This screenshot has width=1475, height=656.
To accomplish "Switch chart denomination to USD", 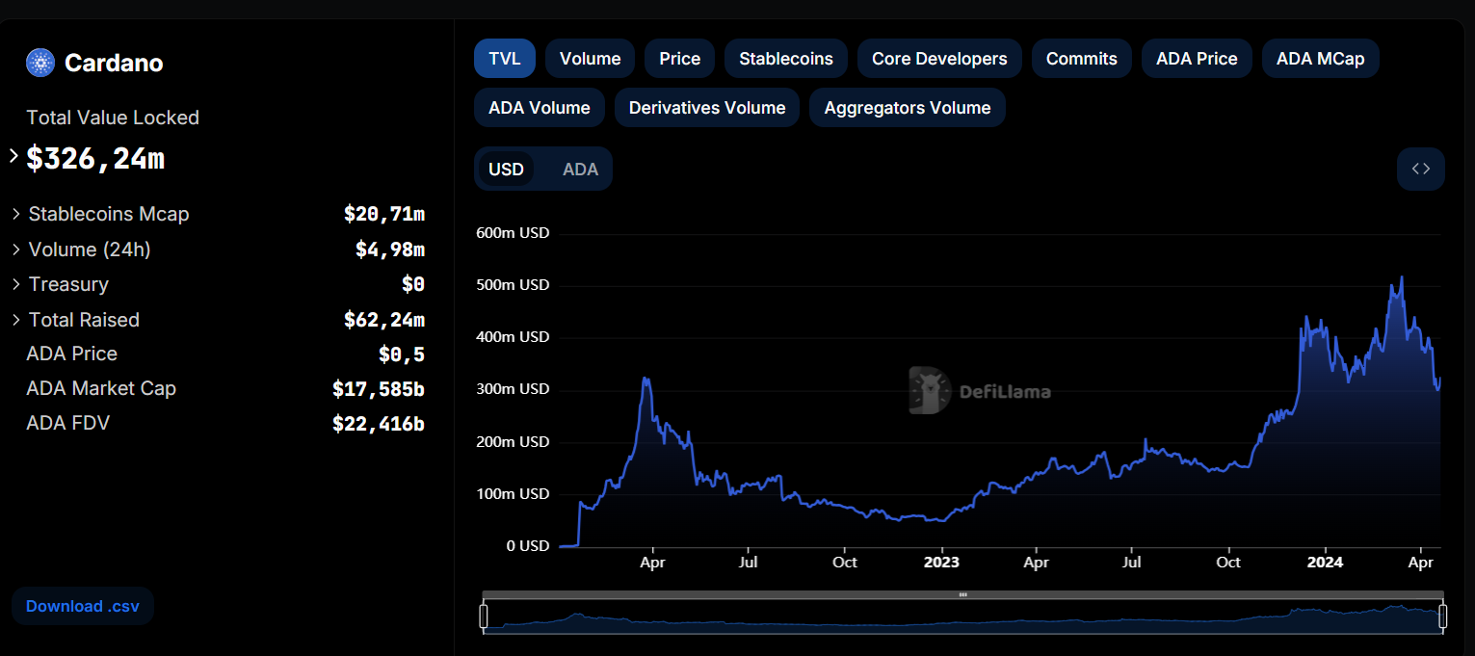I will point(506,170).
